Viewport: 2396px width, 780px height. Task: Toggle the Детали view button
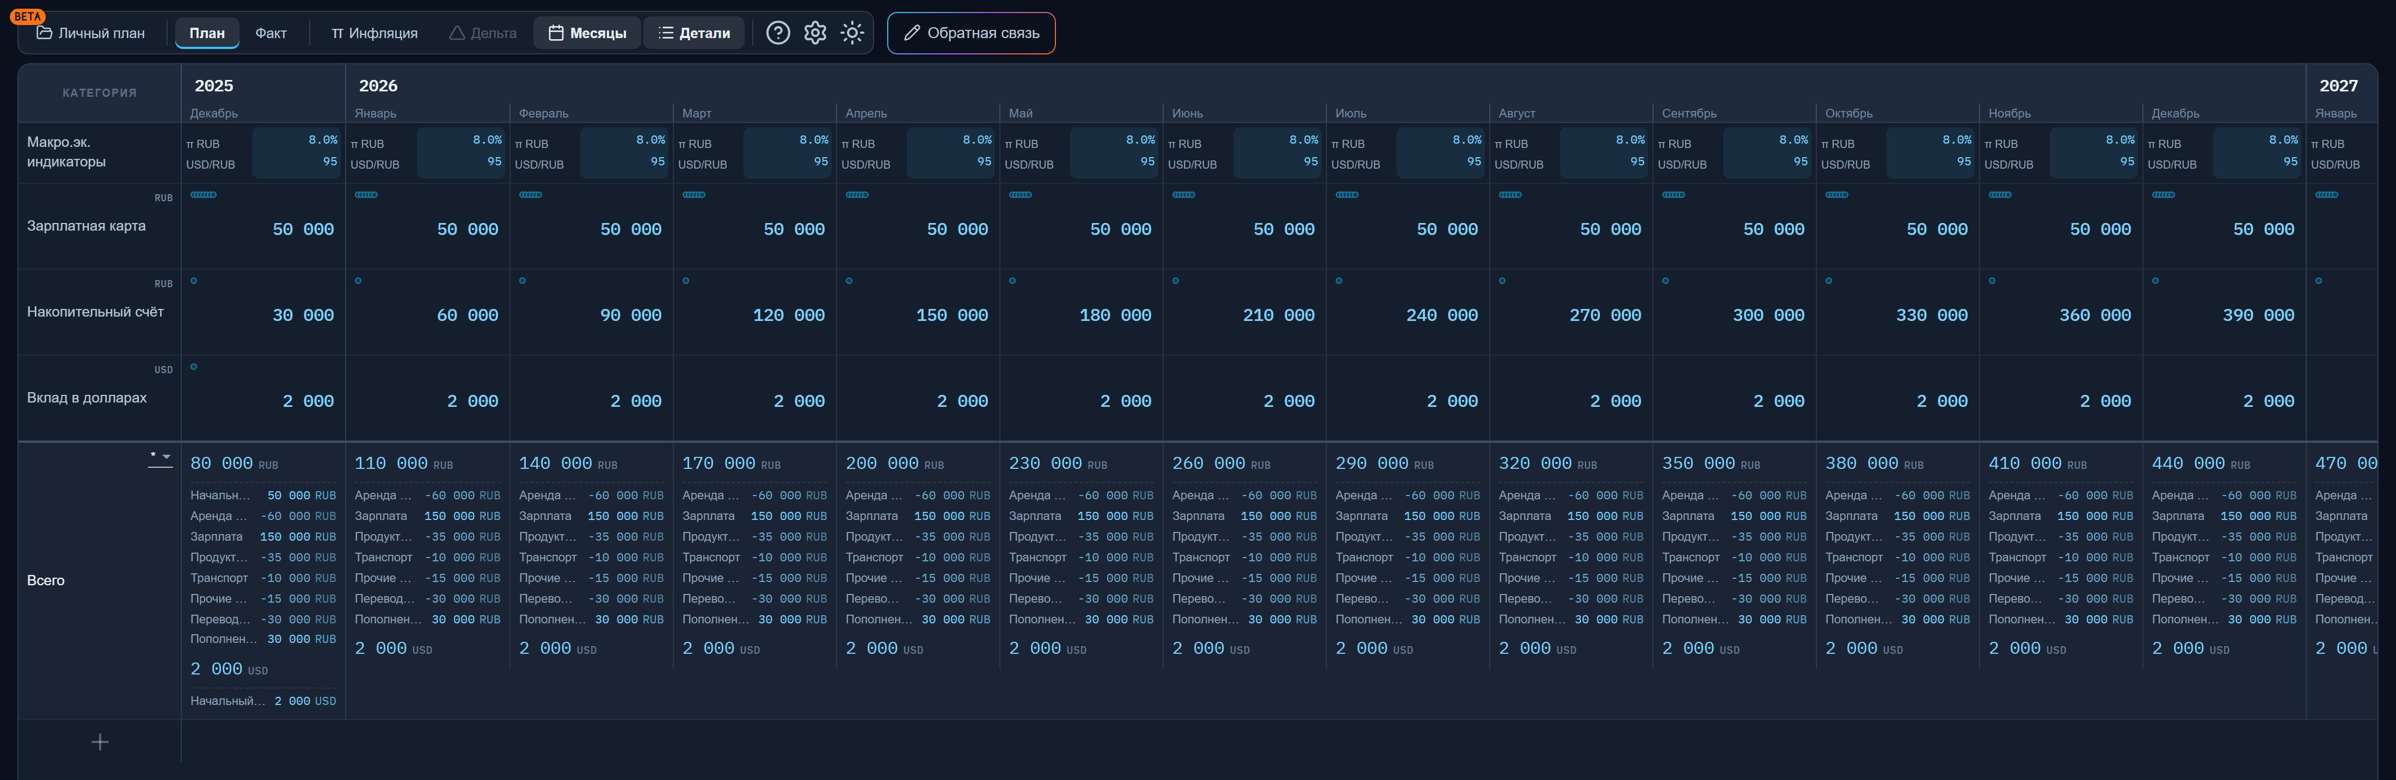tap(694, 33)
